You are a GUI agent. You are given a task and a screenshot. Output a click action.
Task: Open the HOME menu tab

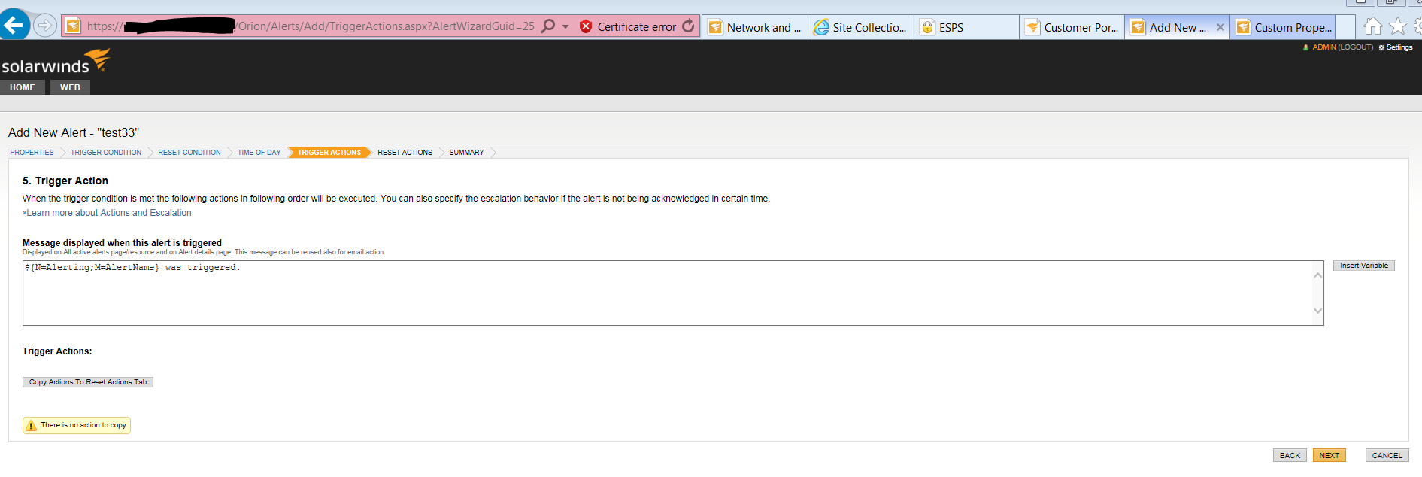click(x=23, y=87)
